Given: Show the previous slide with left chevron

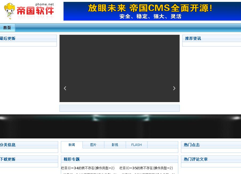Looking at the screenshot, I should click(x=65, y=88).
